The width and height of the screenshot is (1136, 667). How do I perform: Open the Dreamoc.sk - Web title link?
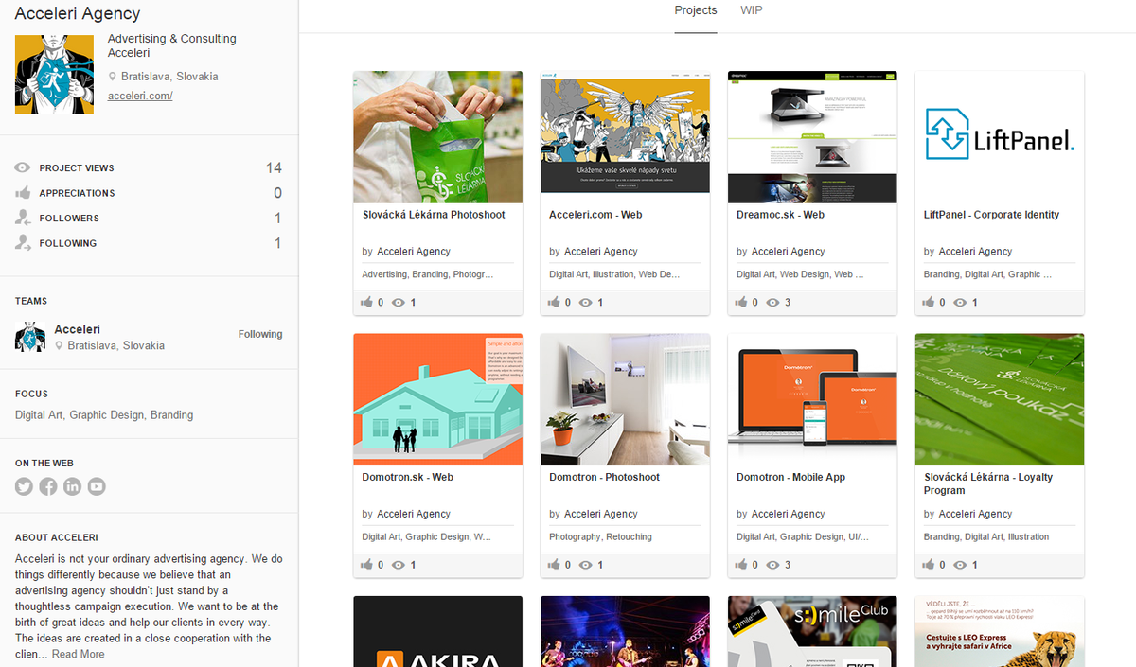[x=780, y=215]
